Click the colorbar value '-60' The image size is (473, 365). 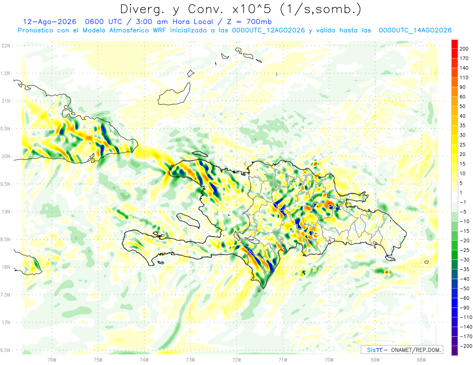coord(464,298)
